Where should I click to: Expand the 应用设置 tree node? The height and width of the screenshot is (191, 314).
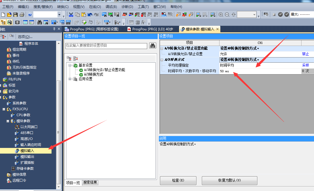coord(70,79)
